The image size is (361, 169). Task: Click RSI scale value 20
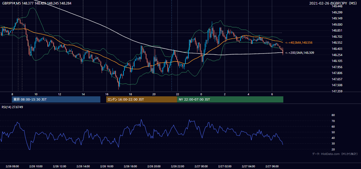[333, 149]
